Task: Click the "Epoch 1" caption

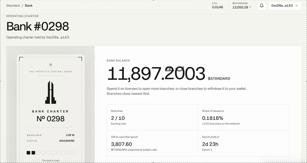Action: click(207, 150)
